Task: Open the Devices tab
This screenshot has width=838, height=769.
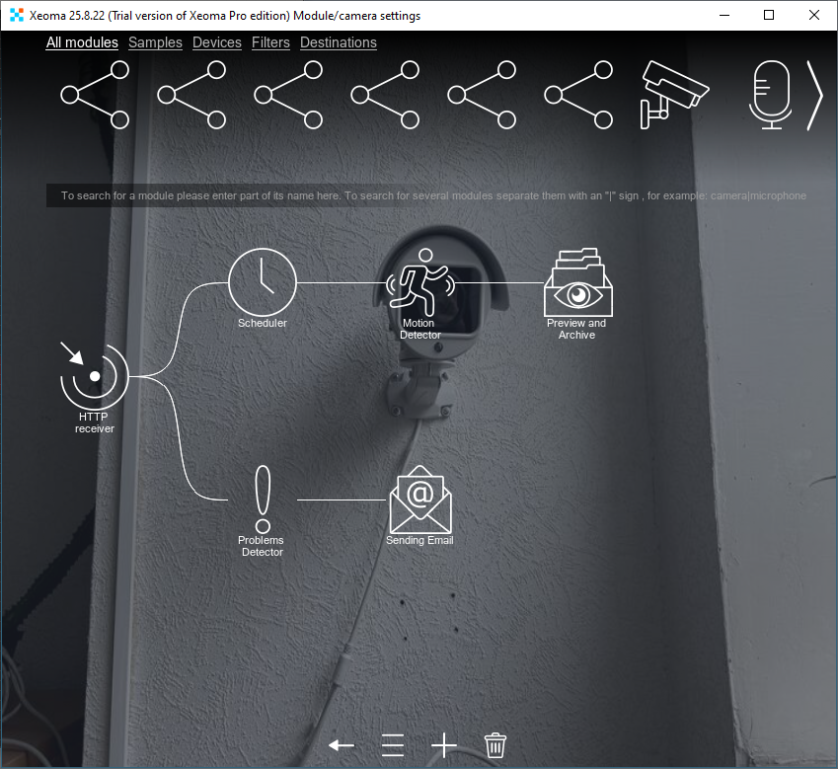Action: coord(216,42)
